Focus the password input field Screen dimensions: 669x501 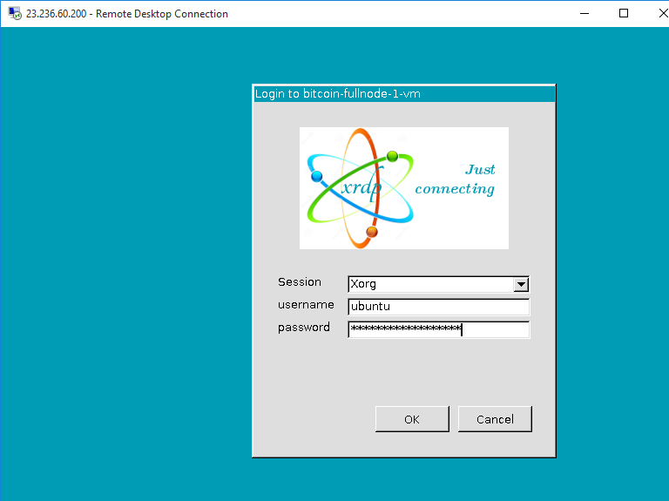click(x=439, y=329)
